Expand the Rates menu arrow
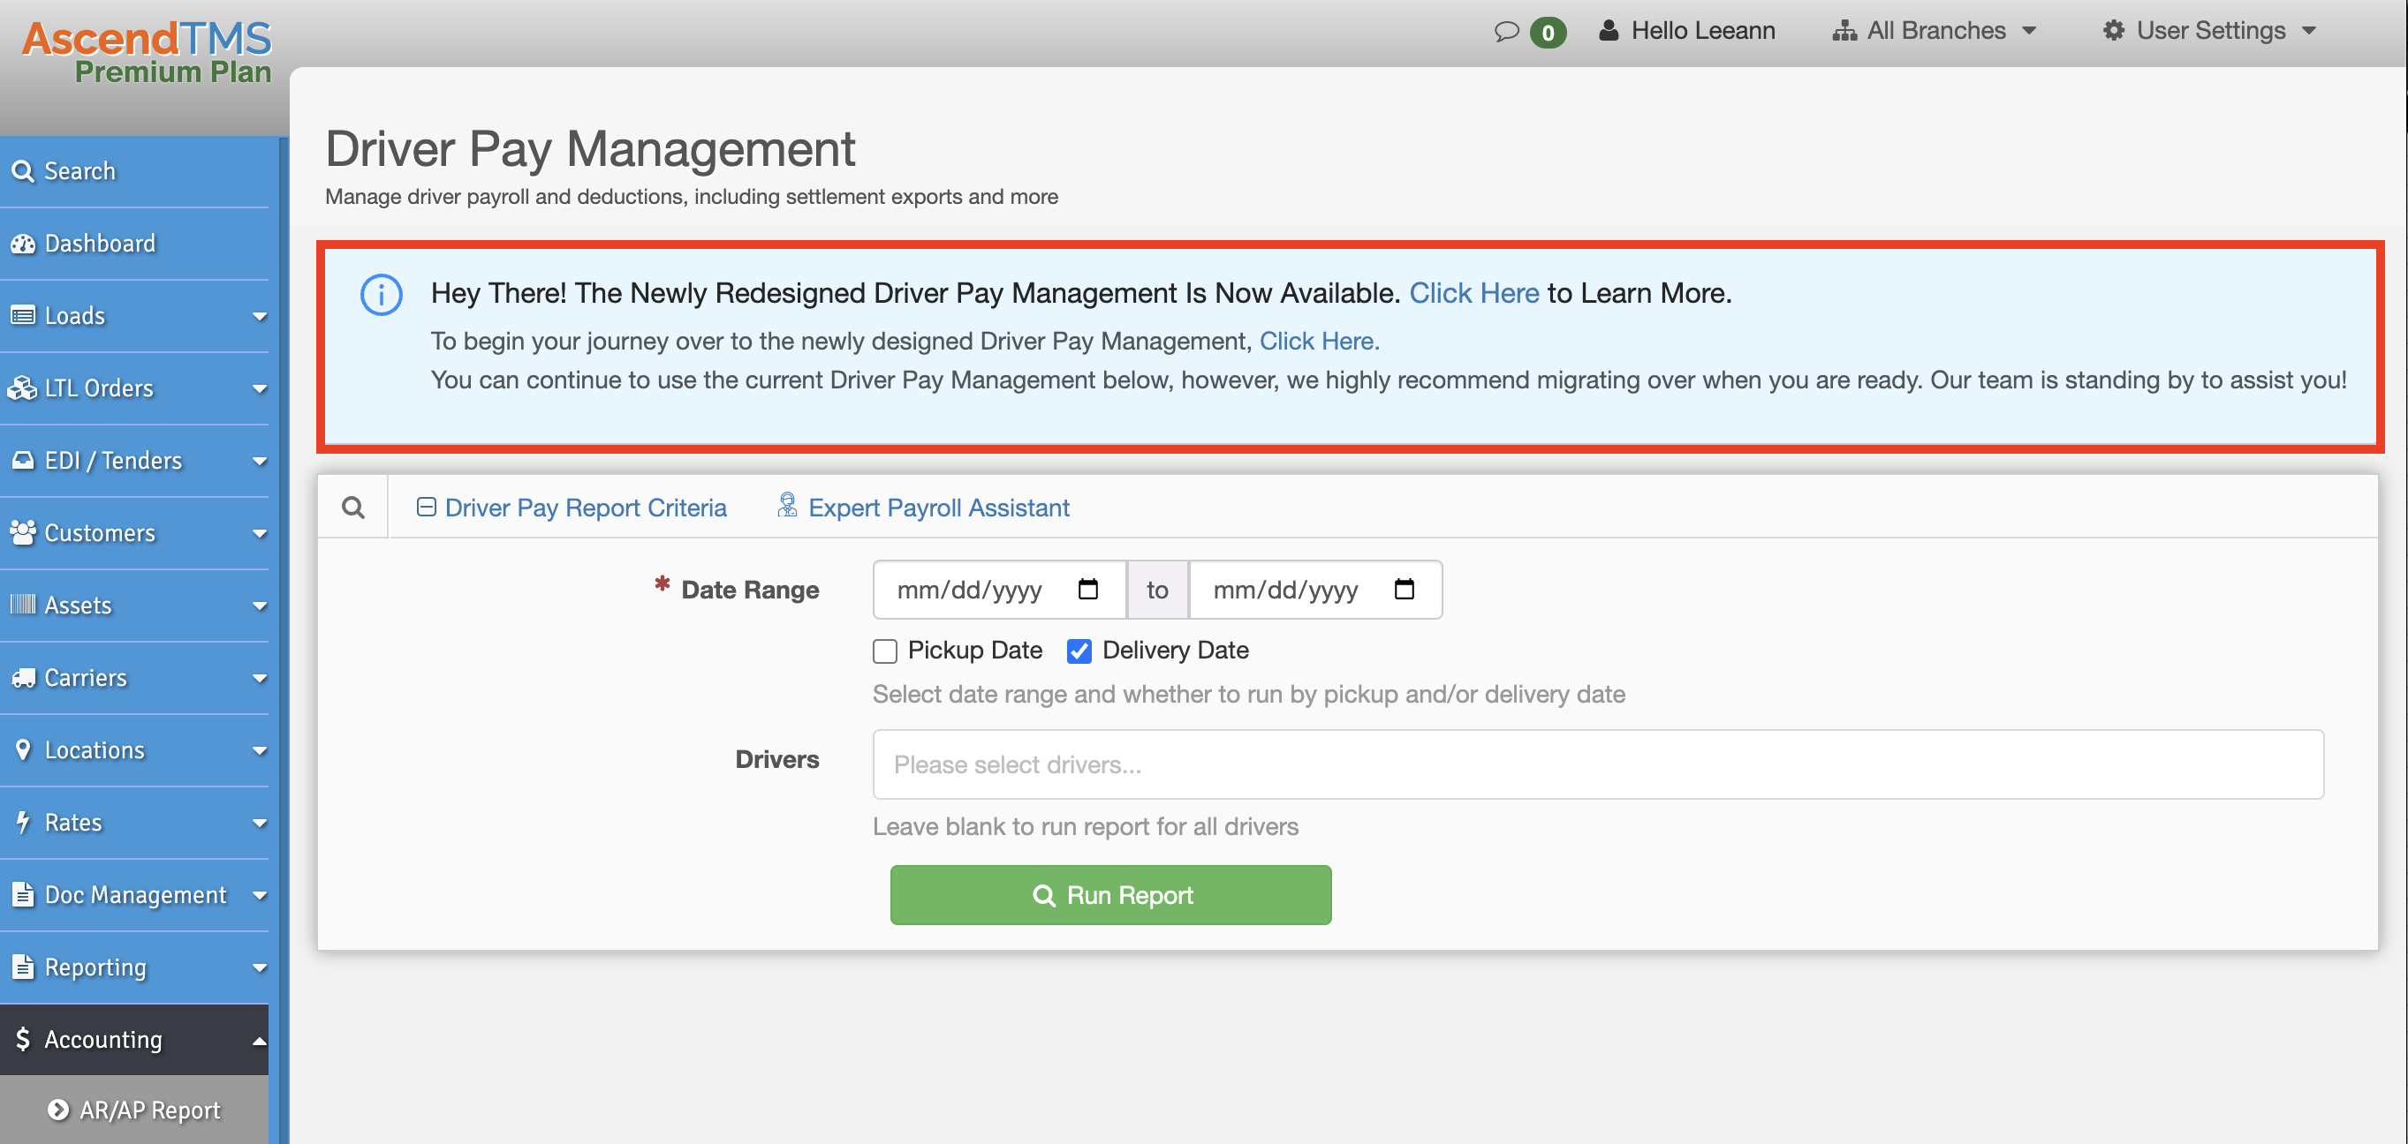This screenshot has height=1144, width=2408. coord(259,824)
